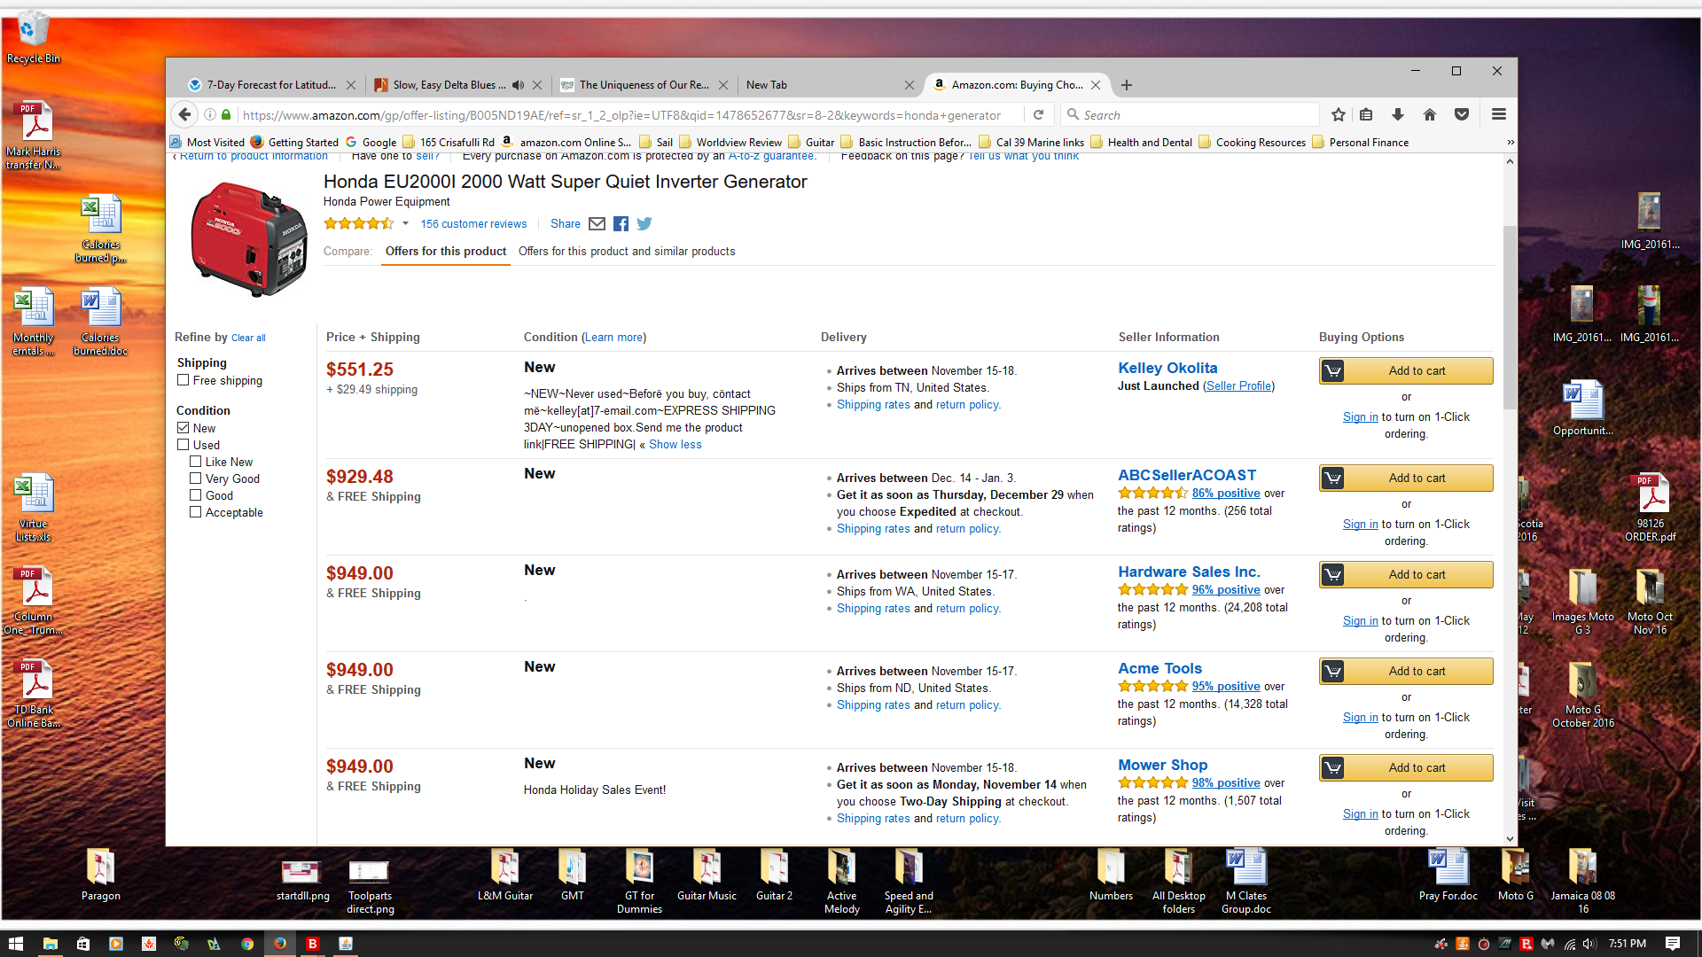This screenshot has height=957, width=1702.
Task: Open the Windows Start button
Action: click(x=16, y=944)
